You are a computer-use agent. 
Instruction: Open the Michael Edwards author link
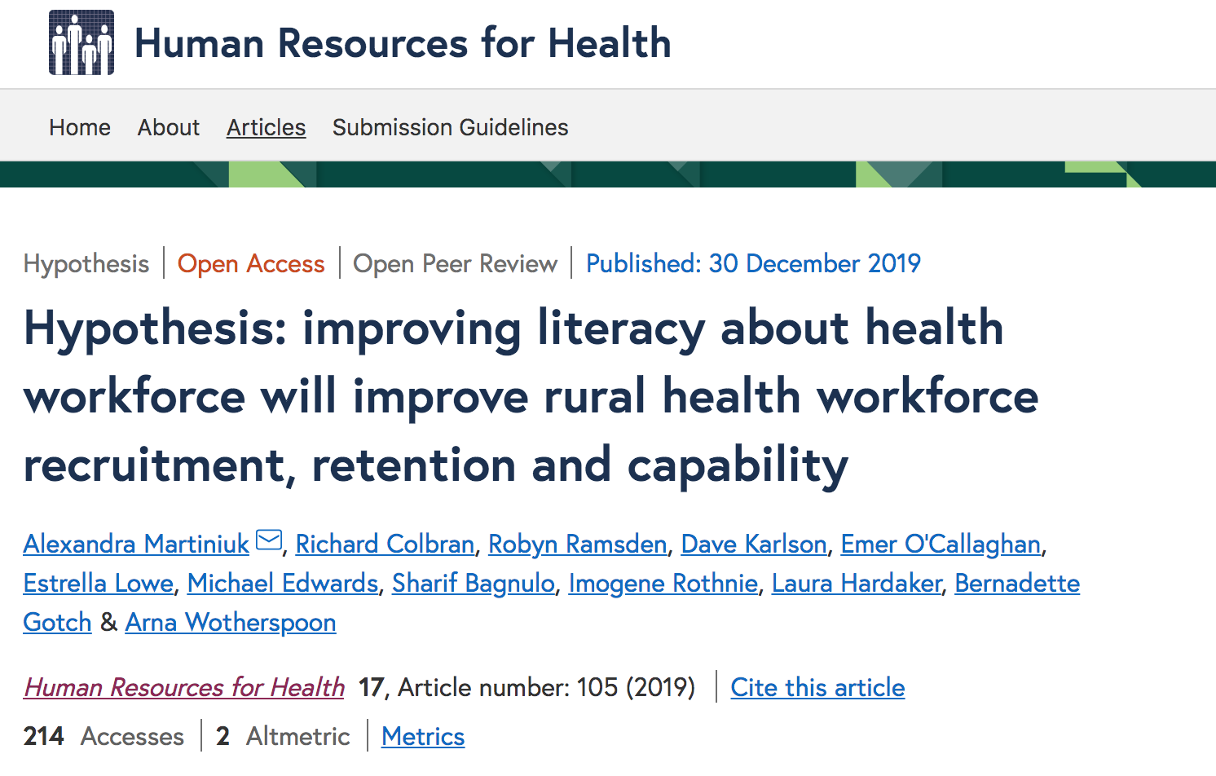point(283,583)
